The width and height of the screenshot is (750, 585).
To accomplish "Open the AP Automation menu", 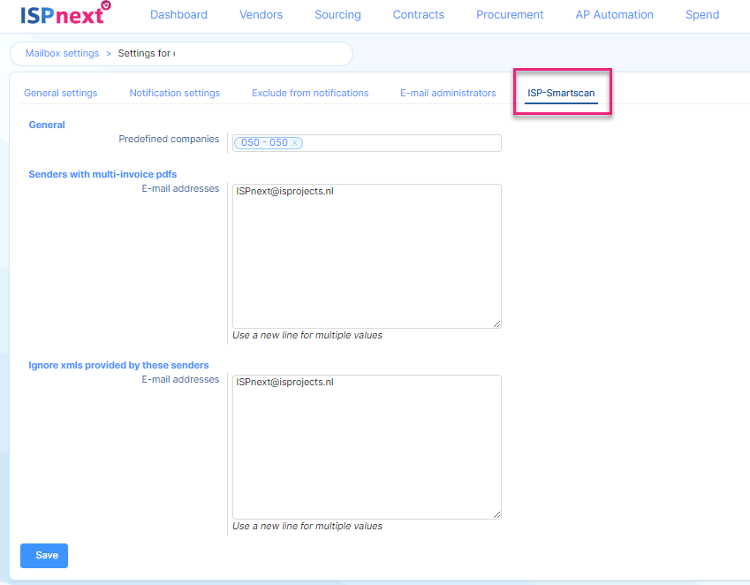I will pos(614,15).
